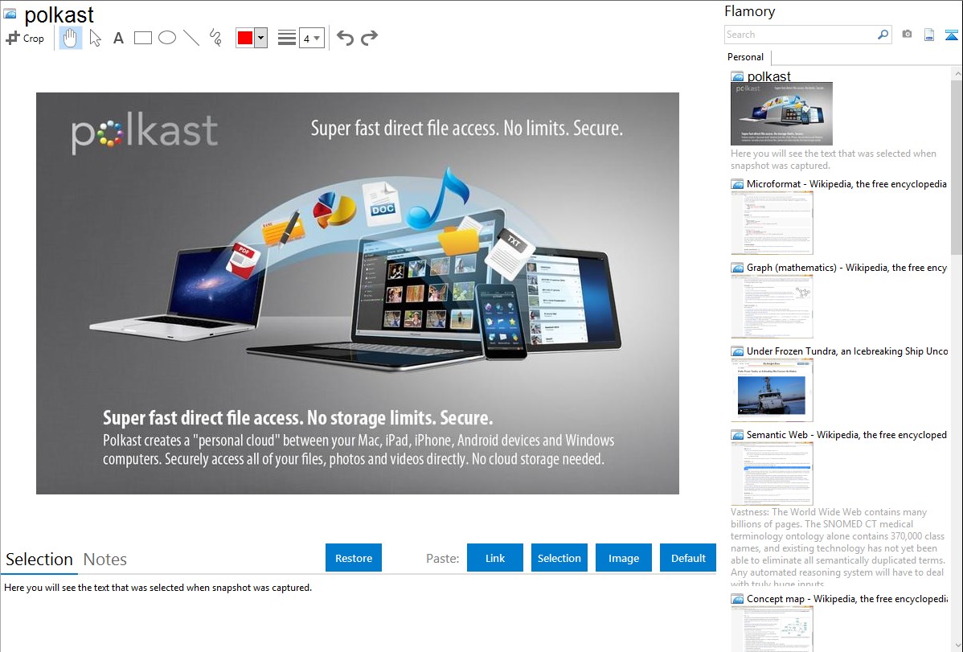Open the Concept map snapshot thumbnail

point(772,629)
